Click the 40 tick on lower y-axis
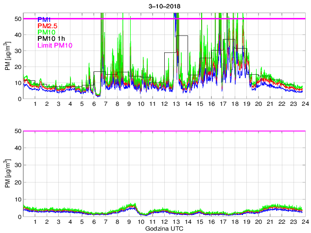Image resolution: width=311 pixels, height=233 pixels. (x=18, y=148)
